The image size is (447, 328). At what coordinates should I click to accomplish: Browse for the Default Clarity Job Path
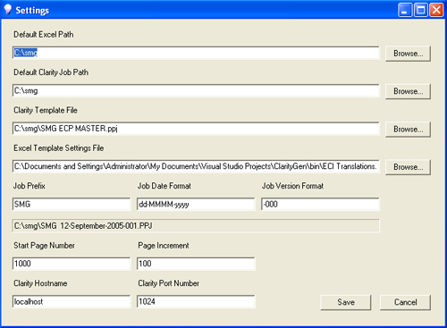click(408, 91)
